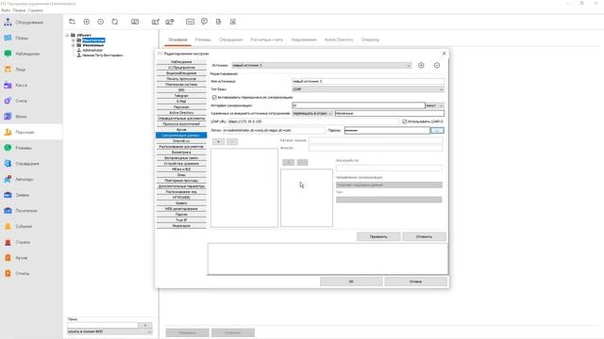
Task: Open the Справка menu in the menu bar
Action: (36, 10)
